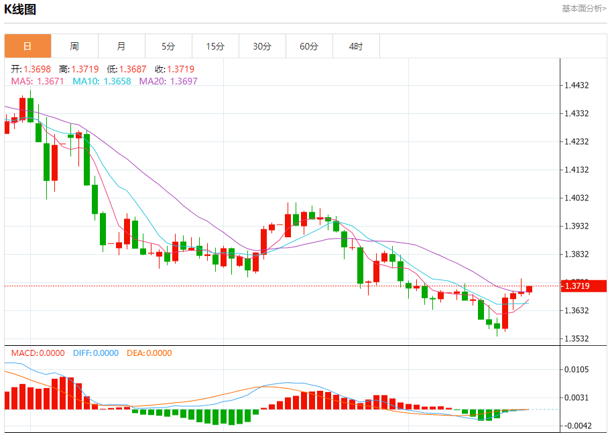Open the 30分 interval tab
The width and height of the screenshot is (610, 433).
(x=262, y=46)
